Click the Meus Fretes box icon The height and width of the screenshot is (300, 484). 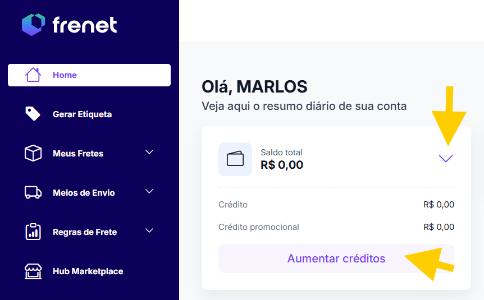[33, 153]
